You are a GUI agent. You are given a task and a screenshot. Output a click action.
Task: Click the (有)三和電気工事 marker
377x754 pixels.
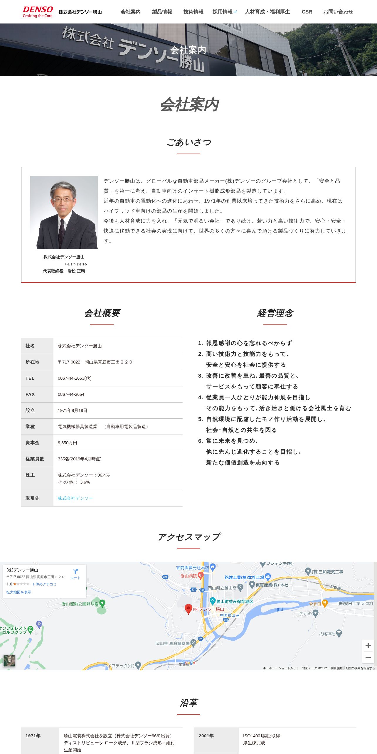point(308,571)
